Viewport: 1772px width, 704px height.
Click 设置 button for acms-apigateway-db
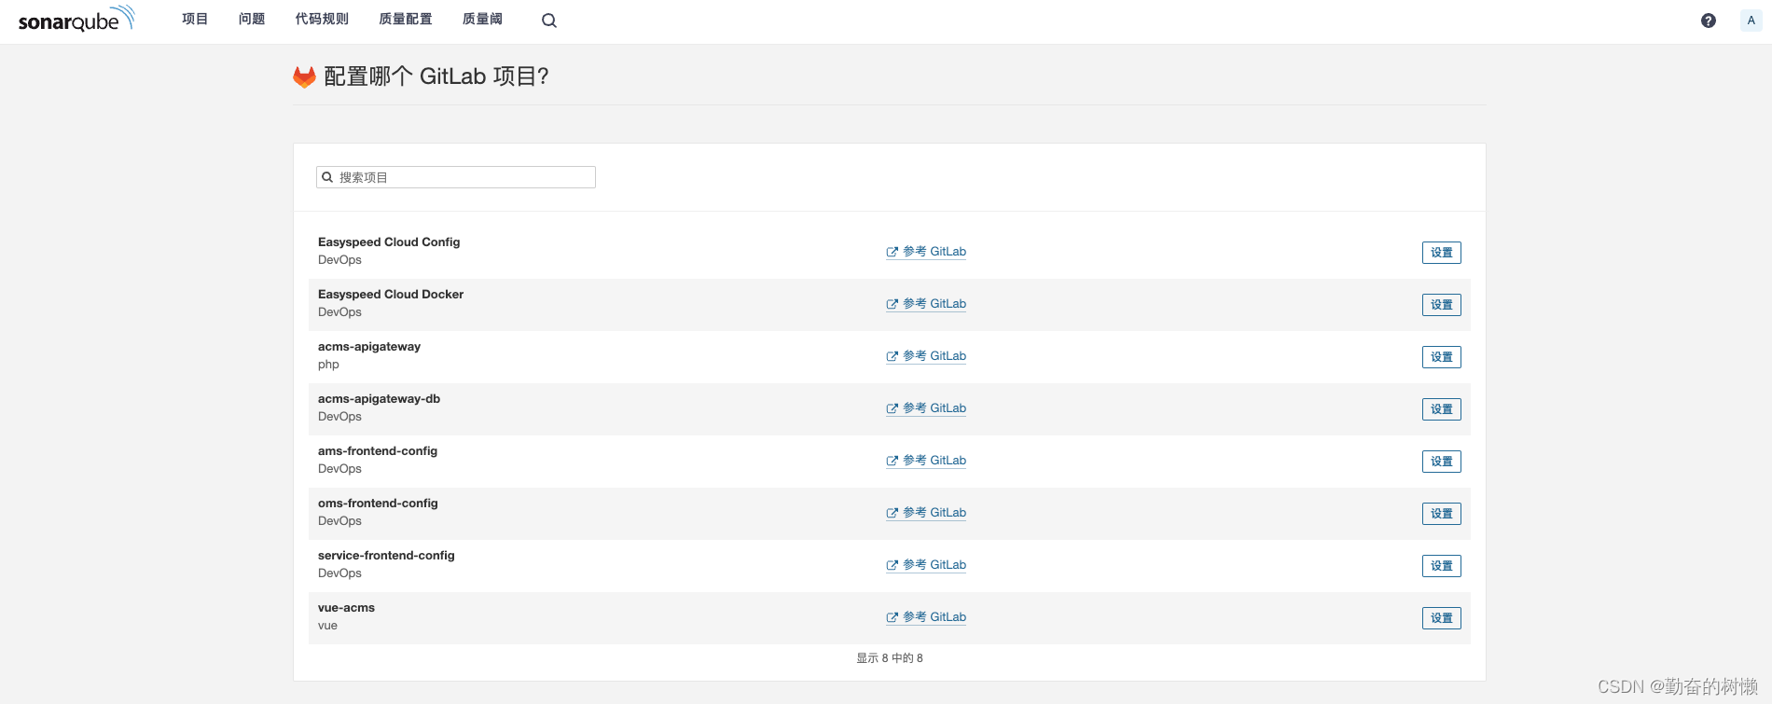click(x=1442, y=409)
